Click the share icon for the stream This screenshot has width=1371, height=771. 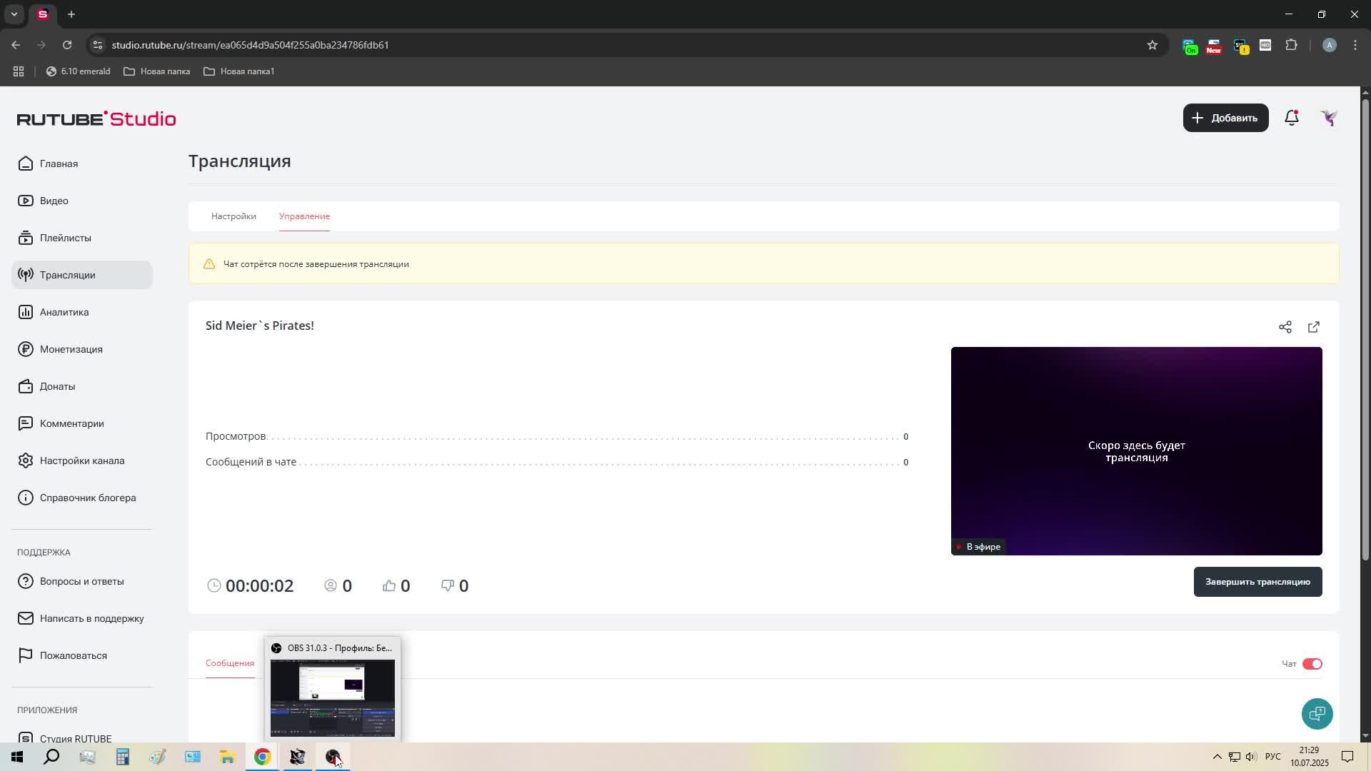[x=1285, y=327]
